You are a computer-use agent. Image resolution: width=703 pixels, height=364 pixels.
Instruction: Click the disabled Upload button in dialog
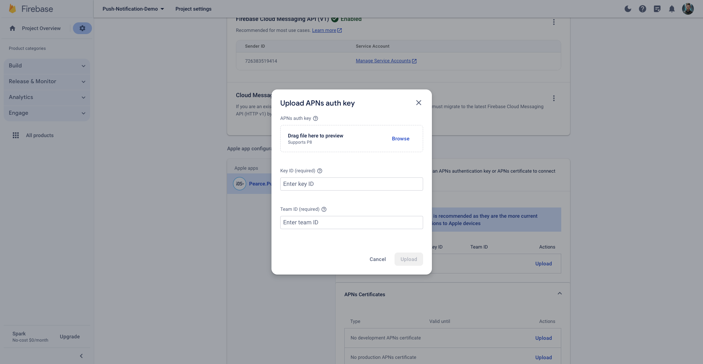coord(409,259)
